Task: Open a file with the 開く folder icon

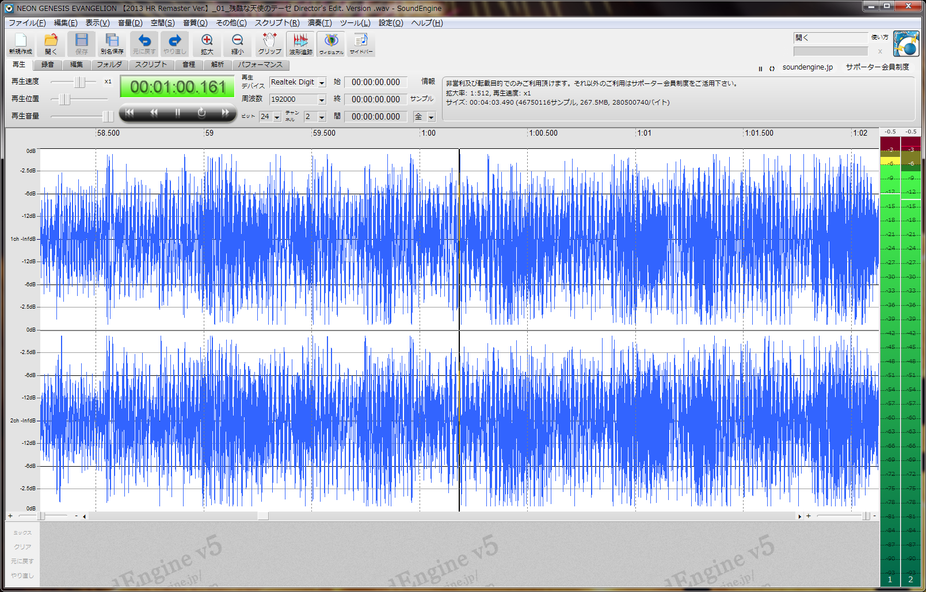Action: click(51, 44)
